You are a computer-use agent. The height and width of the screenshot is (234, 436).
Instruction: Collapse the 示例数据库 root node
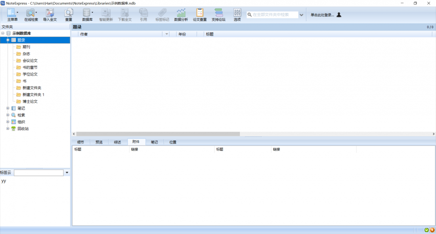pyautogui.click(x=3, y=33)
